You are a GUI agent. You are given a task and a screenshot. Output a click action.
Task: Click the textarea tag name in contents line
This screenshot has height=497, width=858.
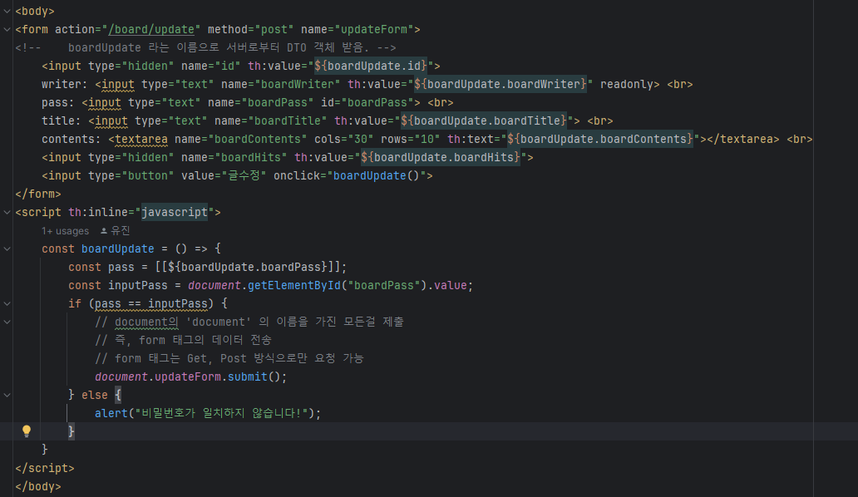(x=141, y=139)
